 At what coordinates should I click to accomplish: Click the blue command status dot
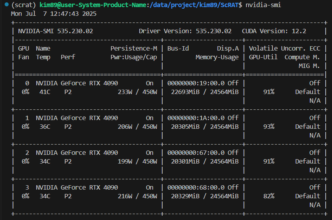pyautogui.click(x=7, y=4)
